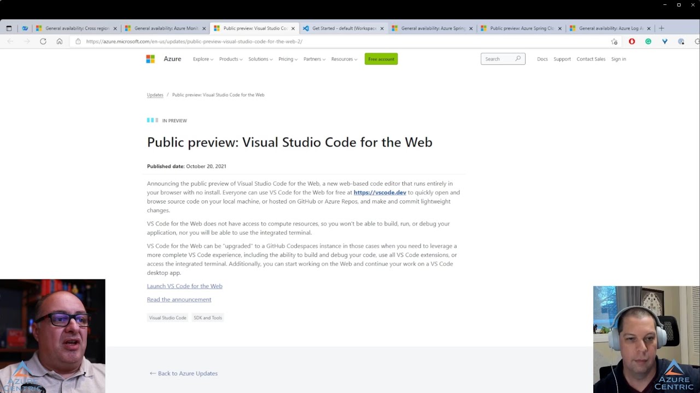Click Launch VS Code for the Web
This screenshot has width=700, height=393.
click(x=184, y=286)
